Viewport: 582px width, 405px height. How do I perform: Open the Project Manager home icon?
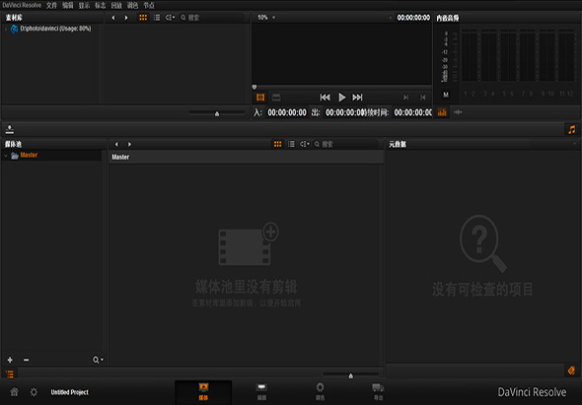14,391
